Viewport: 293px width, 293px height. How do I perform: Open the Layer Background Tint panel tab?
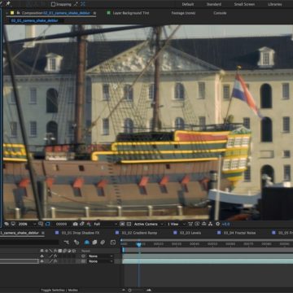pos(131,13)
